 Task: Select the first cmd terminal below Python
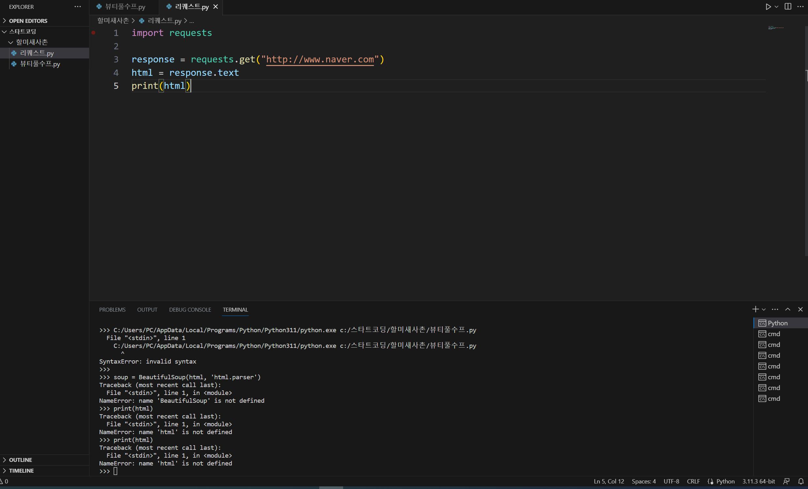(x=781, y=334)
